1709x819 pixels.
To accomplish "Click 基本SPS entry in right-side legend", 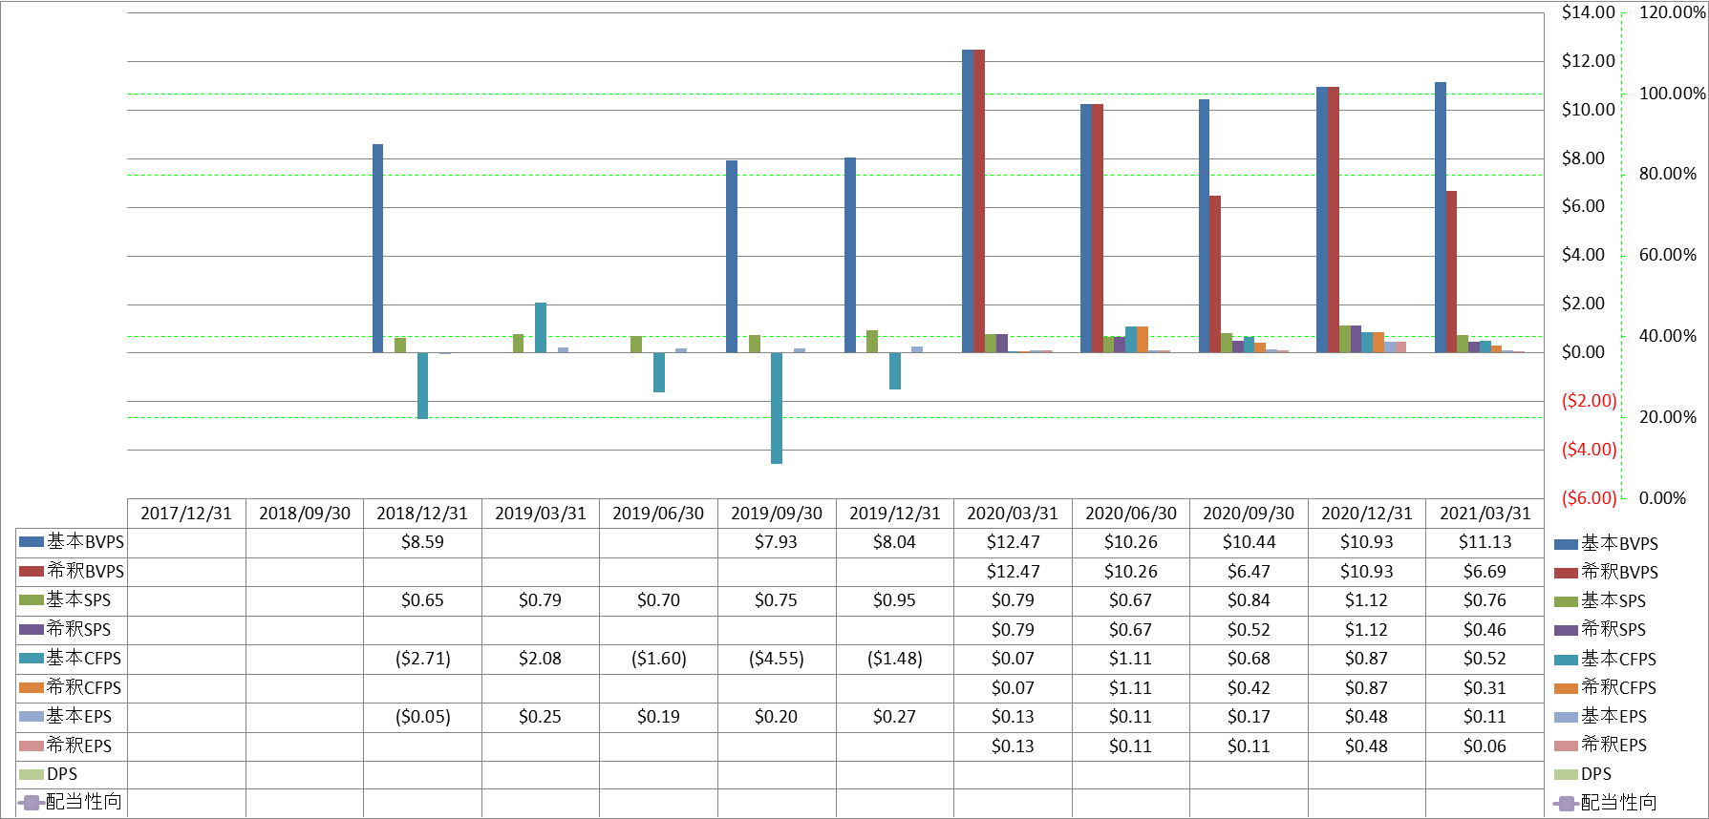I will click(1601, 600).
